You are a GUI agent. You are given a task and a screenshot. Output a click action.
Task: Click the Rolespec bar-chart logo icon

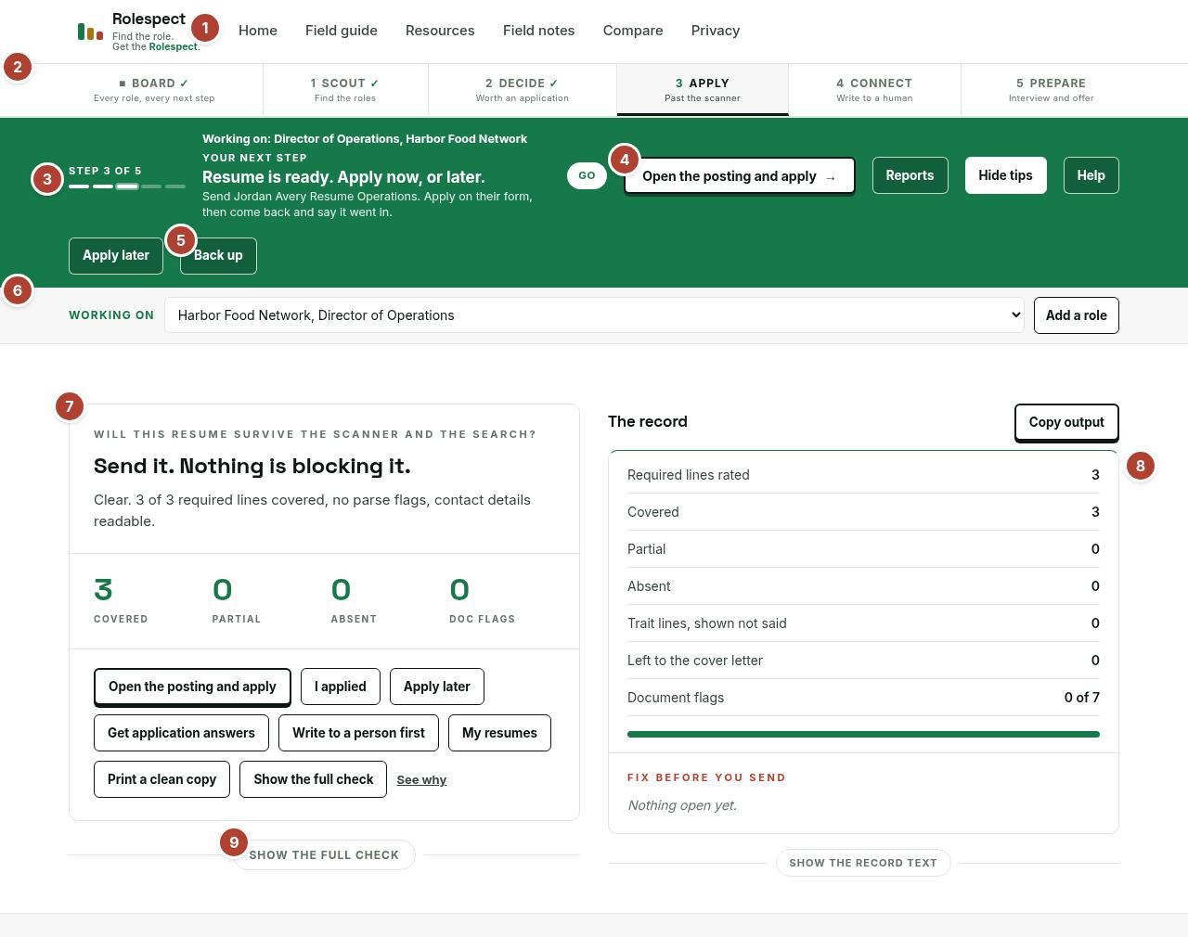(90, 32)
